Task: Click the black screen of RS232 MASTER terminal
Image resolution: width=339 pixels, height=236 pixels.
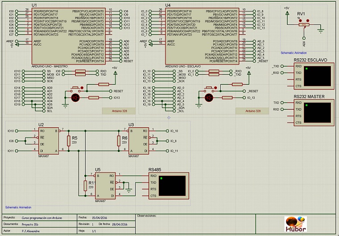Action: [317, 112]
